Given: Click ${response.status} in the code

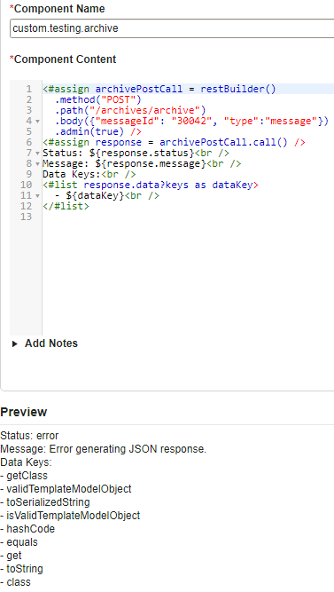Looking at the screenshot, I should point(142,153).
